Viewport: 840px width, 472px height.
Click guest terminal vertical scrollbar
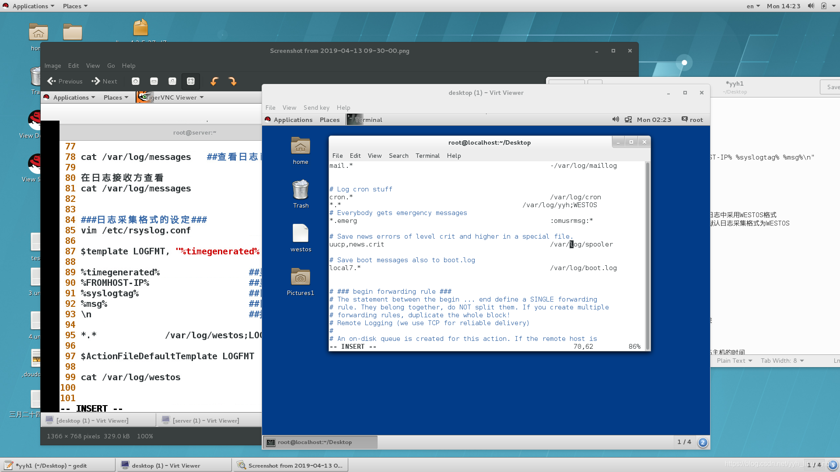[647, 256]
